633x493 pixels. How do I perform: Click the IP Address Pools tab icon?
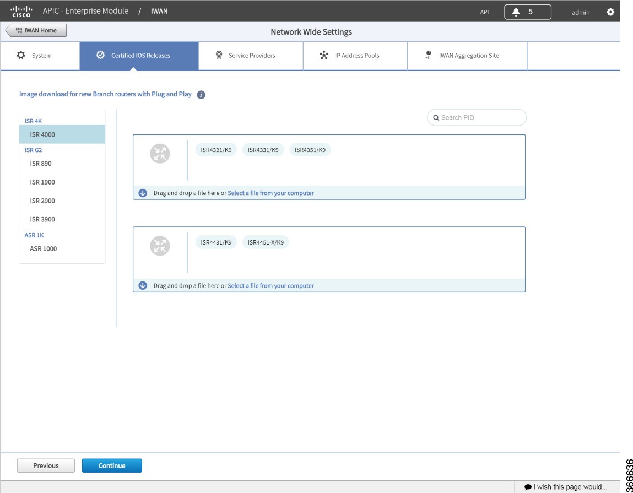[x=324, y=55]
